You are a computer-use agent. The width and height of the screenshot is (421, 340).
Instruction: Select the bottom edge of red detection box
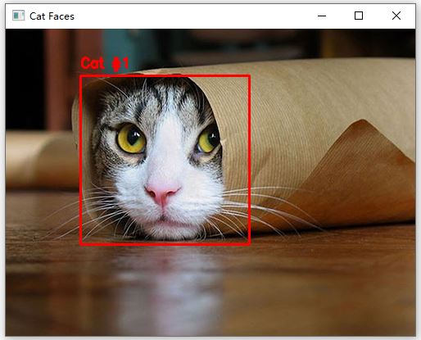(x=165, y=243)
